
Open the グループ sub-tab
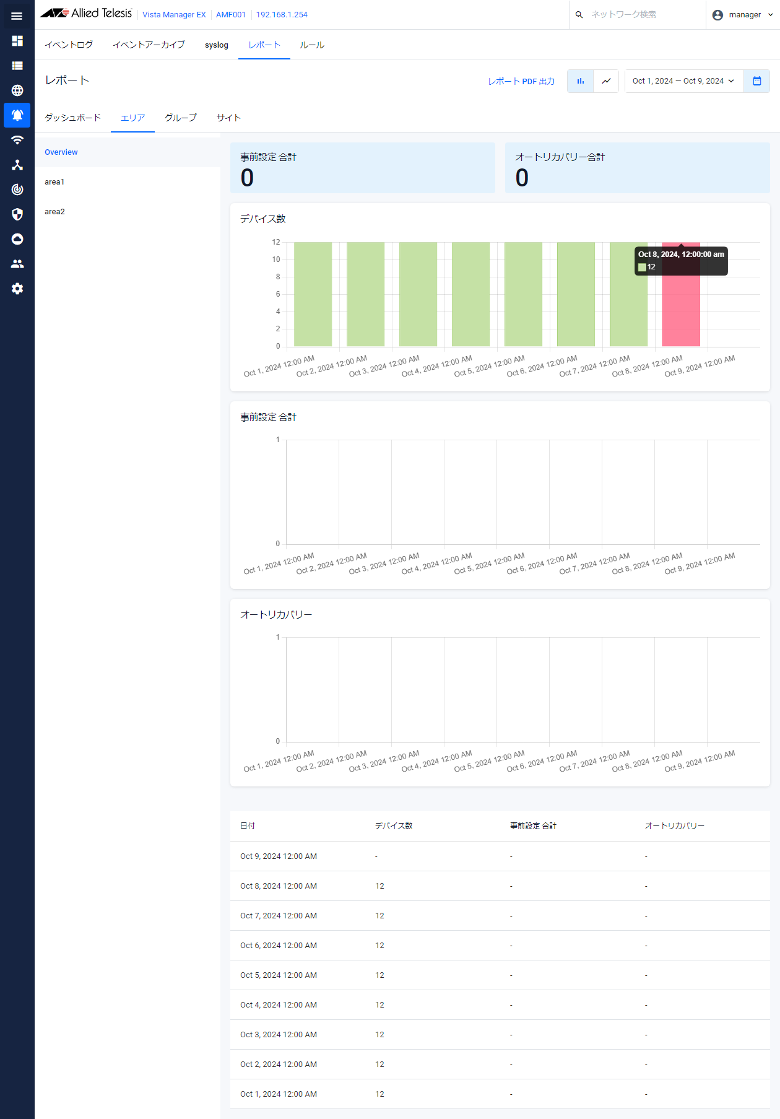point(181,118)
